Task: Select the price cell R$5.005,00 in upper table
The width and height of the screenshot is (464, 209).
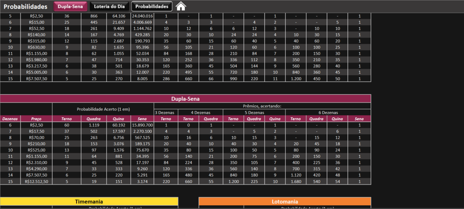Action: coord(36,72)
